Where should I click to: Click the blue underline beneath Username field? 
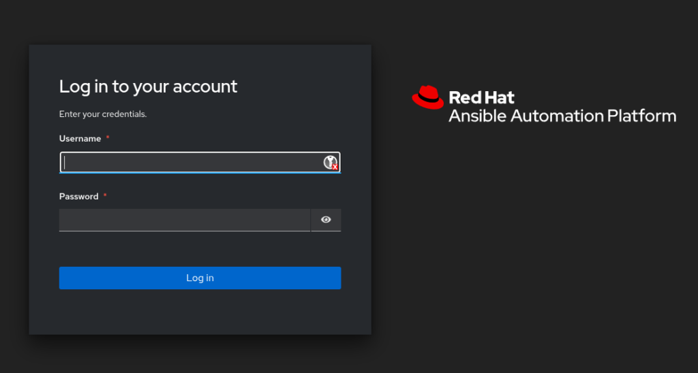click(x=200, y=172)
